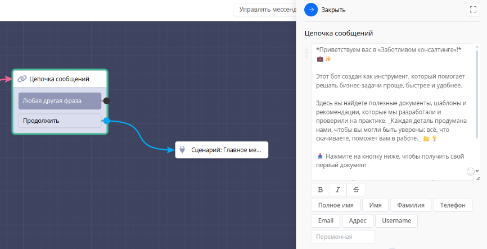Insert the Имя variable

click(375, 205)
